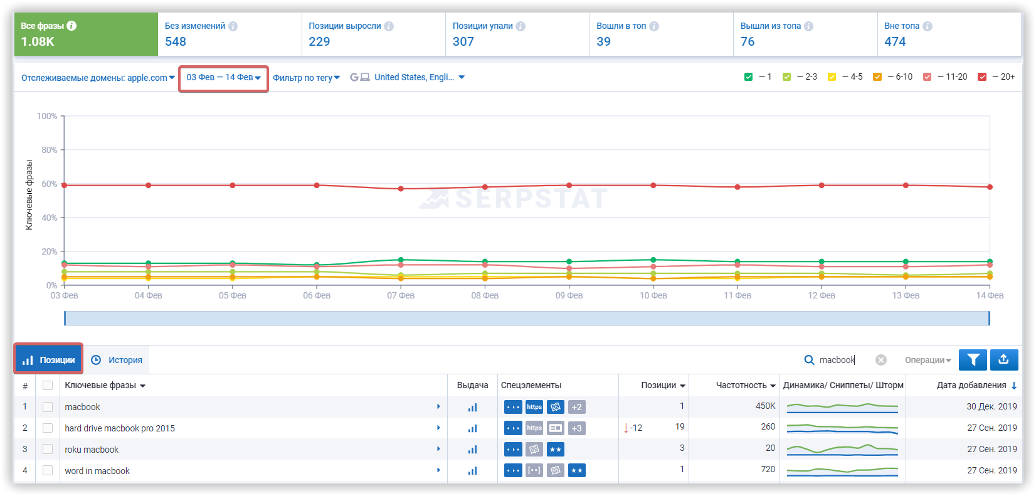Select the Позиции упали 307 tab
The width and height of the screenshot is (1036, 496).
(517, 34)
